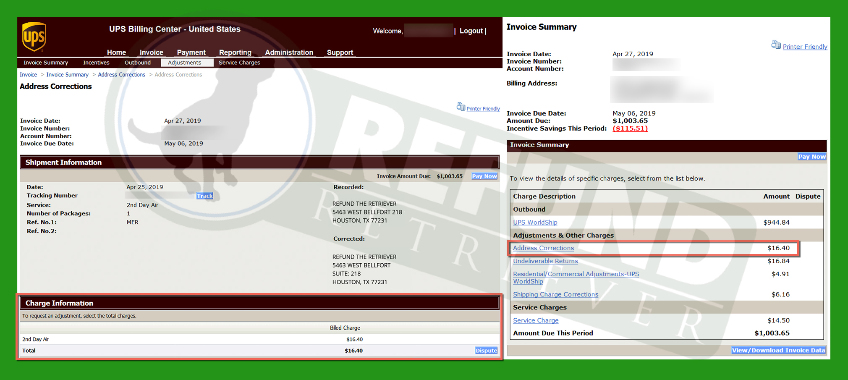Open Shipping Charge Corrections link
This screenshot has width=848, height=380.
[x=555, y=294]
